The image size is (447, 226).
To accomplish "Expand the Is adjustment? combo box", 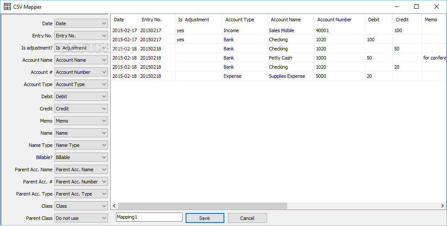I will [x=81, y=48].
